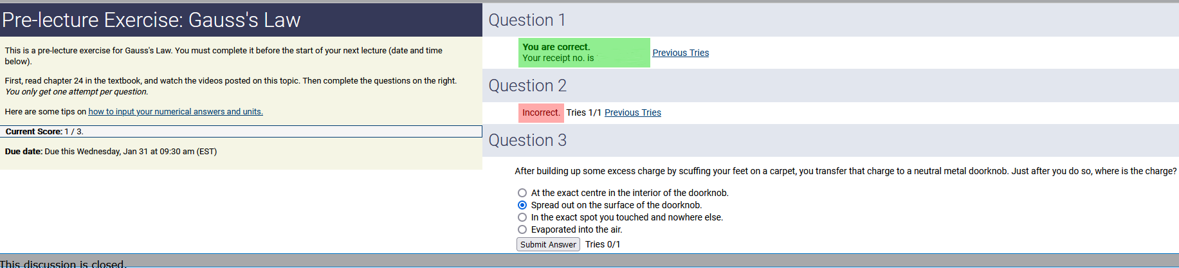
Task: Click "This discussion is closed" footer bar
Action: coord(63,264)
